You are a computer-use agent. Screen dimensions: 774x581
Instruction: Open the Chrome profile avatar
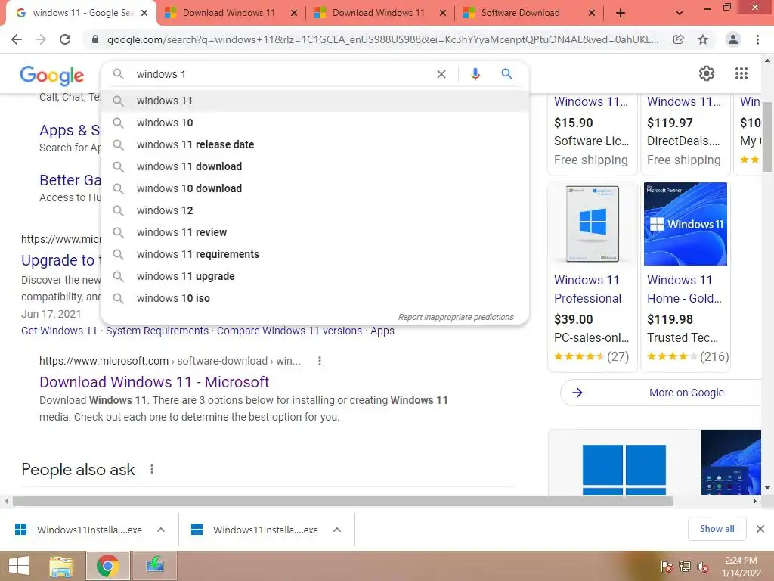pyautogui.click(x=733, y=39)
